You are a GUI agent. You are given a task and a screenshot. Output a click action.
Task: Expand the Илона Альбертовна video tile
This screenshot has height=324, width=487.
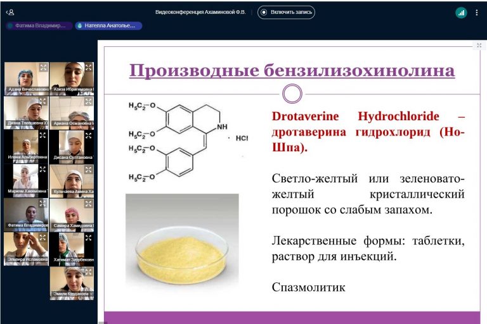pyautogui.click(x=42, y=135)
